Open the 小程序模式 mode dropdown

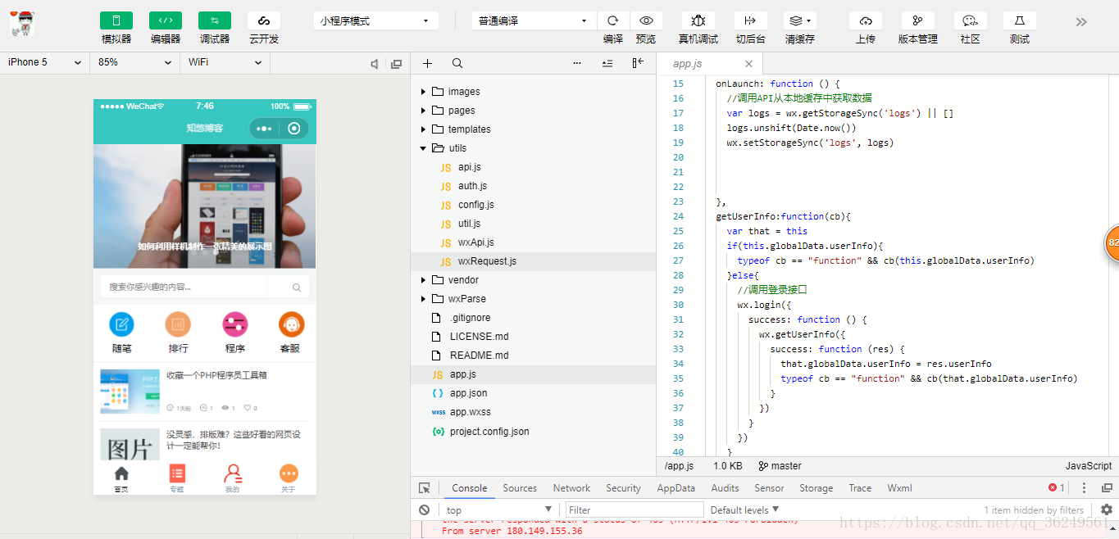click(x=375, y=20)
